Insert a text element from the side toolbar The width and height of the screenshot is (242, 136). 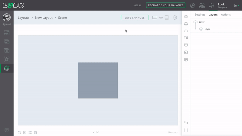click(186, 38)
